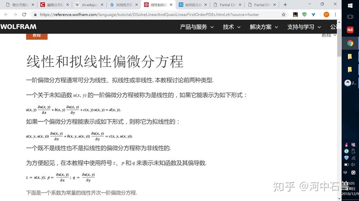This screenshot has width=359, height=201.
Task: Click the system clock showing 2018/12/9
Action: (x=351, y=189)
